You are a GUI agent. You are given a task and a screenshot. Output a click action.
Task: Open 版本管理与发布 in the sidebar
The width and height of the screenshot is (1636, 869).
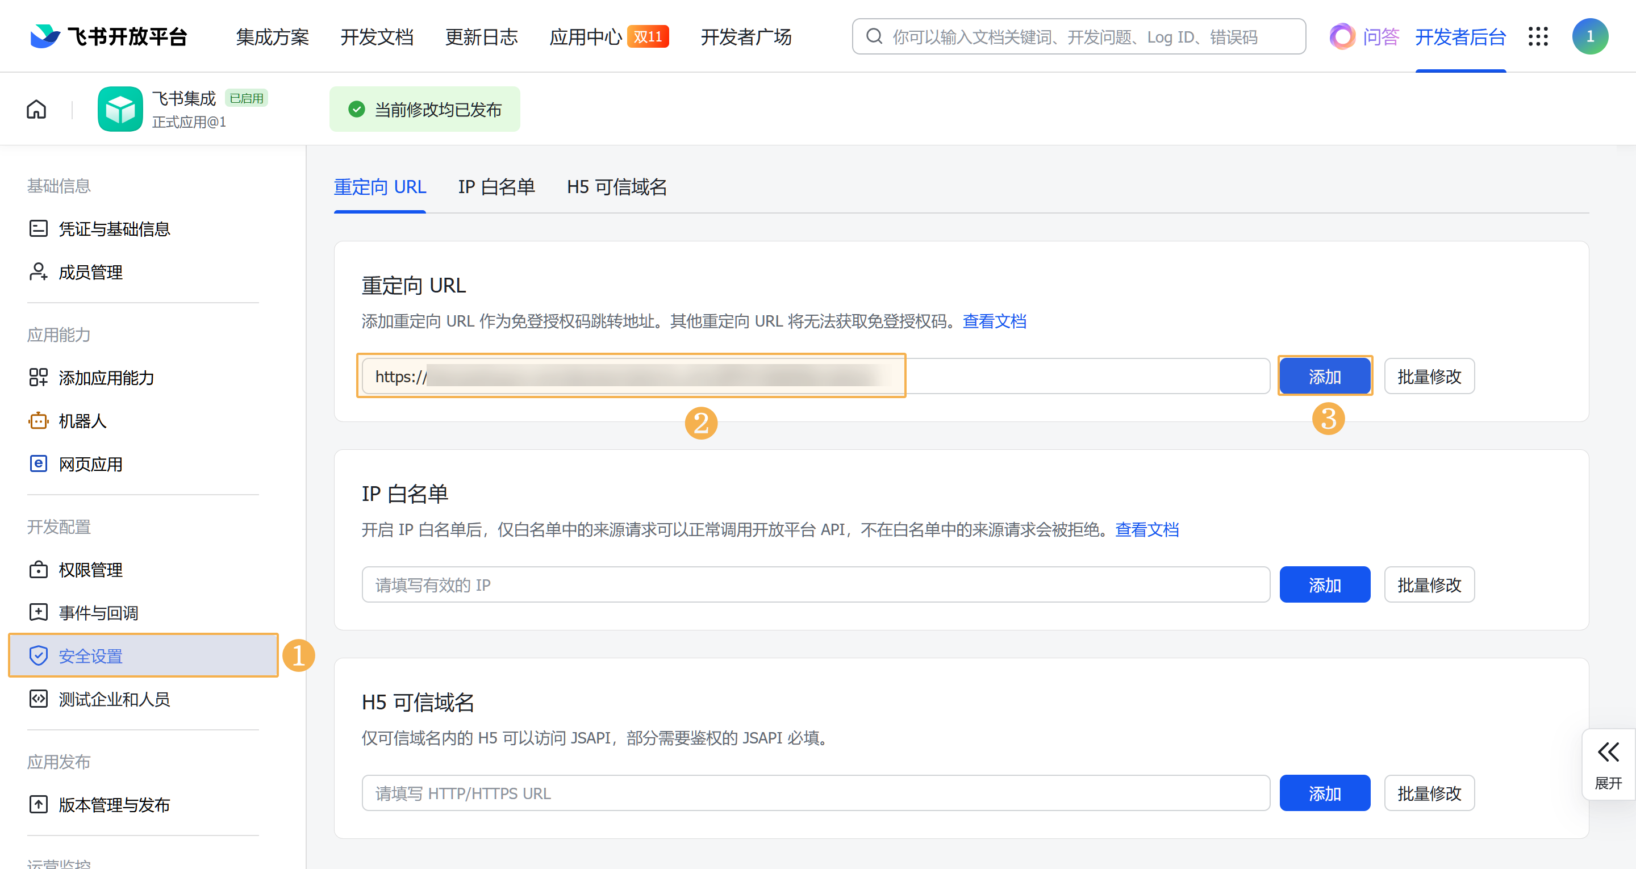(114, 804)
